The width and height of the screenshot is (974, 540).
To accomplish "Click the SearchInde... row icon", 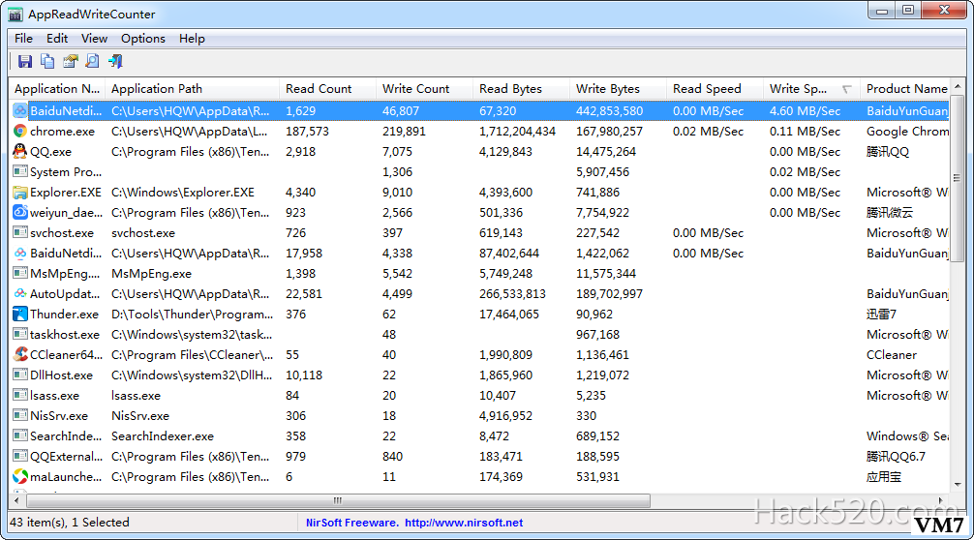I will tap(20, 435).
